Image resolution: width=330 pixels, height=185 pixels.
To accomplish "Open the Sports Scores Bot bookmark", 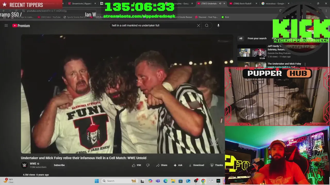I will pyautogui.click(x=75, y=17).
